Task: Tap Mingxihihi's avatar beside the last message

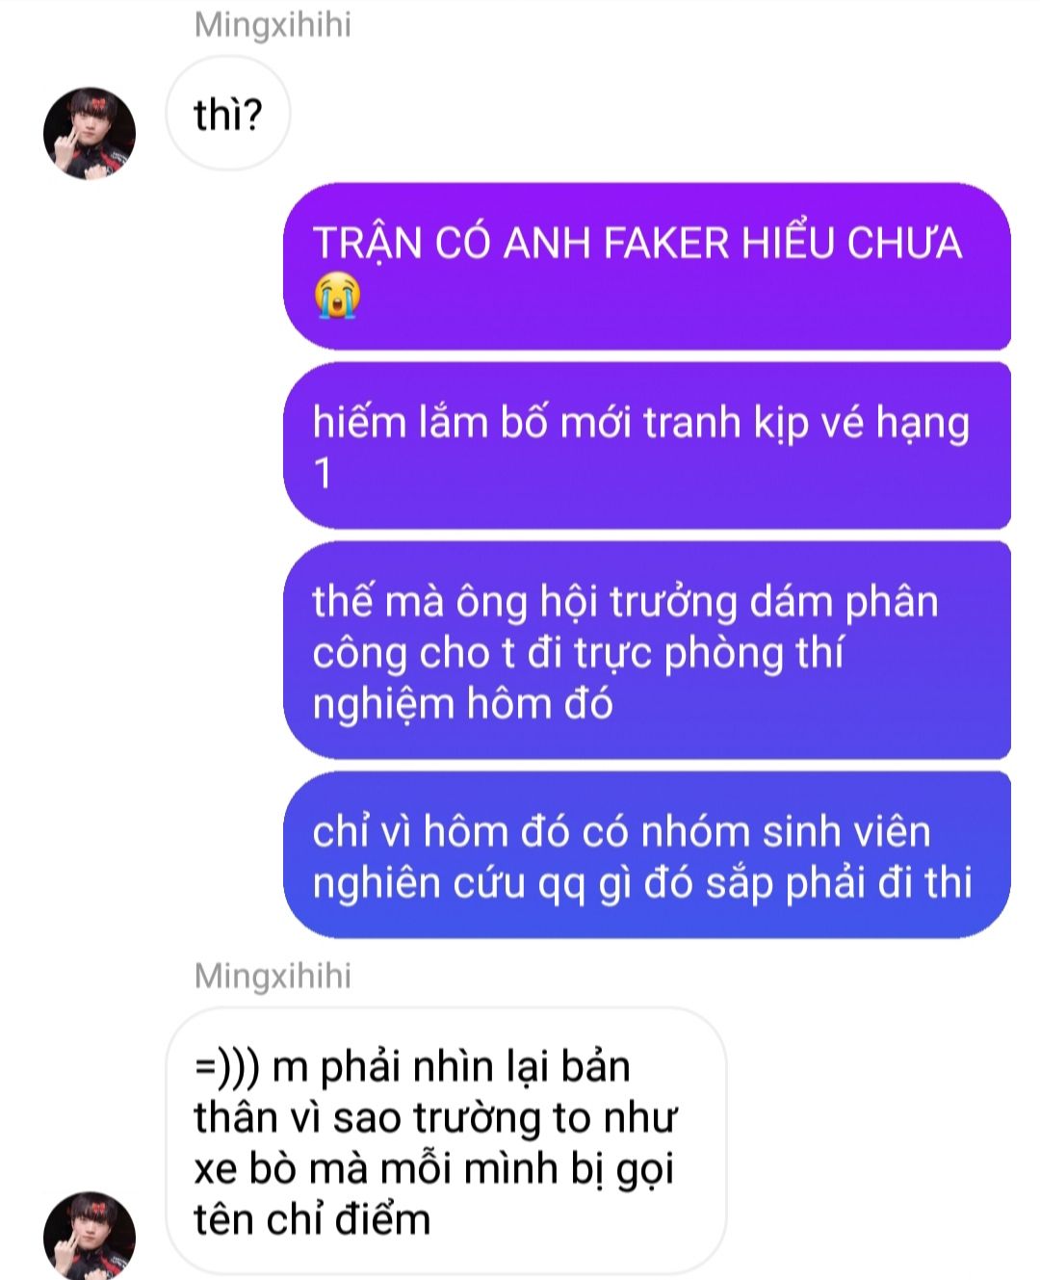Action: tap(90, 1235)
